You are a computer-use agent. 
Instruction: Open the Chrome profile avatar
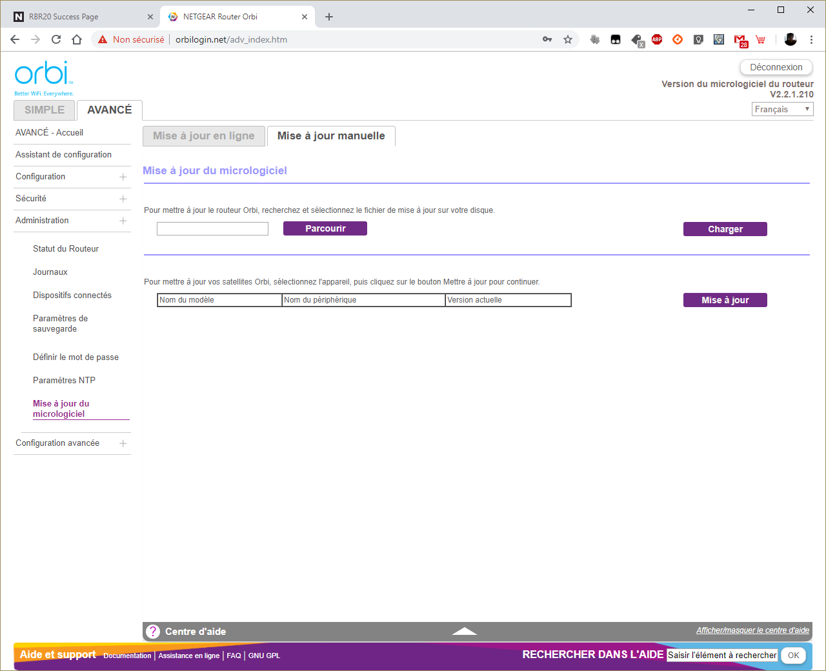[x=791, y=39]
